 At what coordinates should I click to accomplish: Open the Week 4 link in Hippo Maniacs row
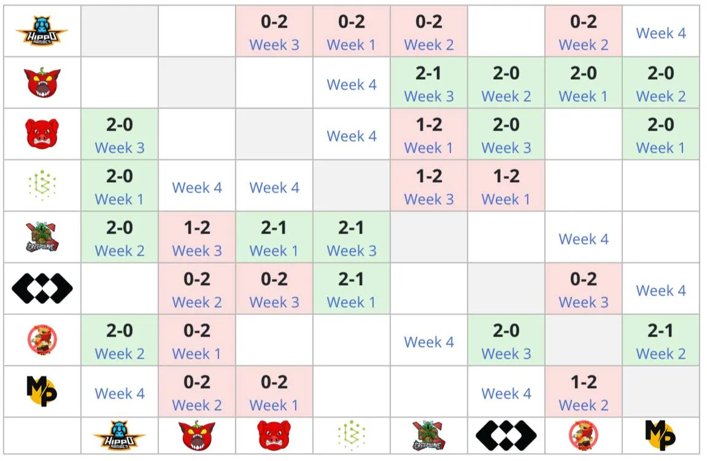click(x=660, y=33)
